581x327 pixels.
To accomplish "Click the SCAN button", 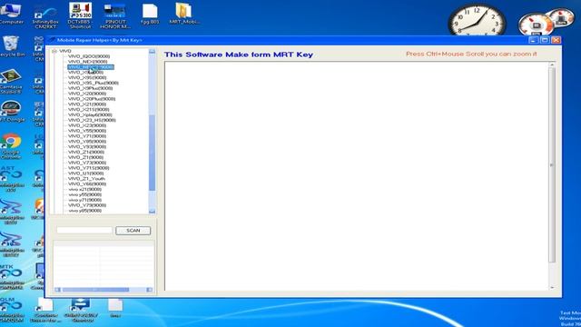I will [x=133, y=231].
